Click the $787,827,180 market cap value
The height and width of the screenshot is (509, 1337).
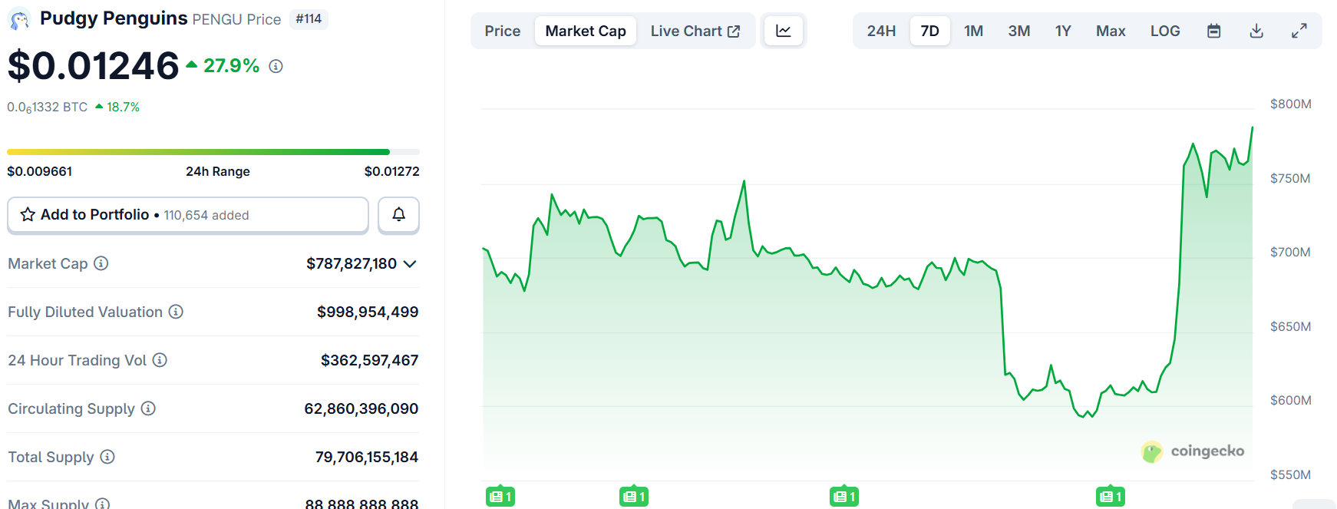point(352,263)
